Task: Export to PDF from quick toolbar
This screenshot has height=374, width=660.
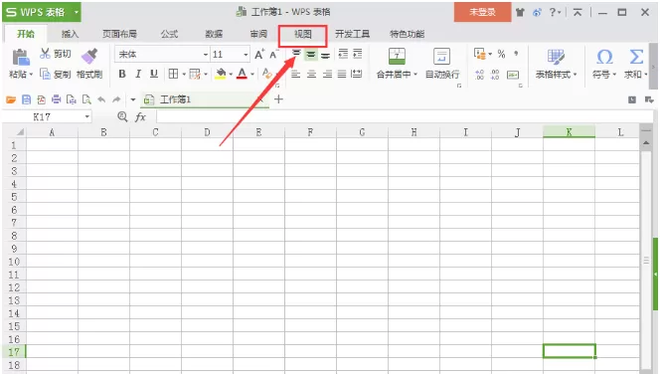Action: click(x=42, y=99)
